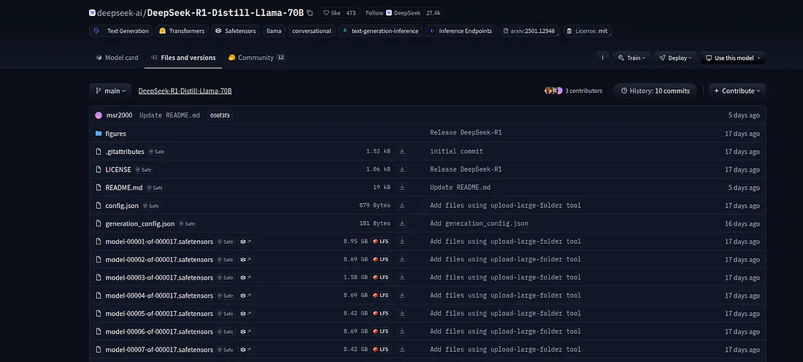This screenshot has width=803, height=362.
Task: Open History: 10 commits
Action: pyautogui.click(x=655, y=90)
